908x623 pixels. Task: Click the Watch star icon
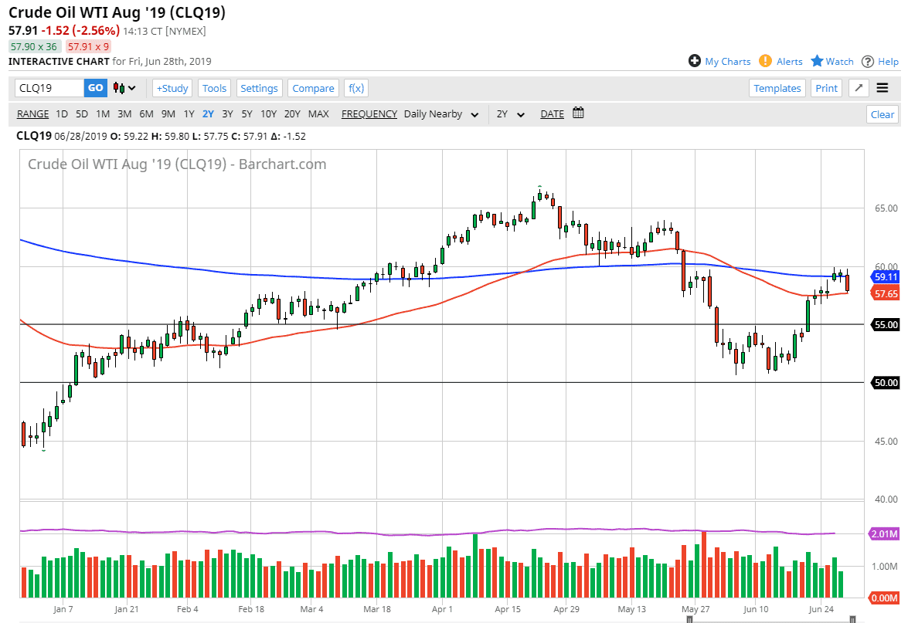pyautogui.click(x=818, y=61)
